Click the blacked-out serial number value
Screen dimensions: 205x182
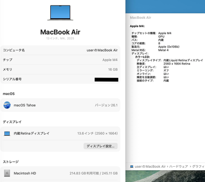pos(106,80)
